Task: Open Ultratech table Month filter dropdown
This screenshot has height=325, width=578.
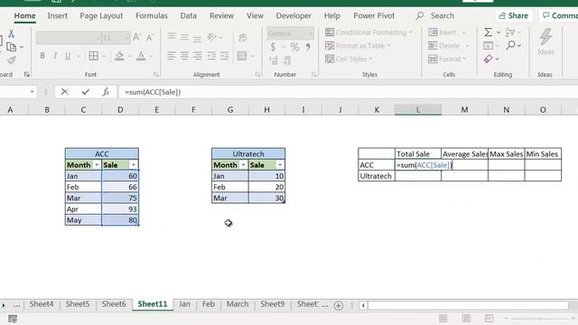Action: pyautogui.click(x=243, y=164)
